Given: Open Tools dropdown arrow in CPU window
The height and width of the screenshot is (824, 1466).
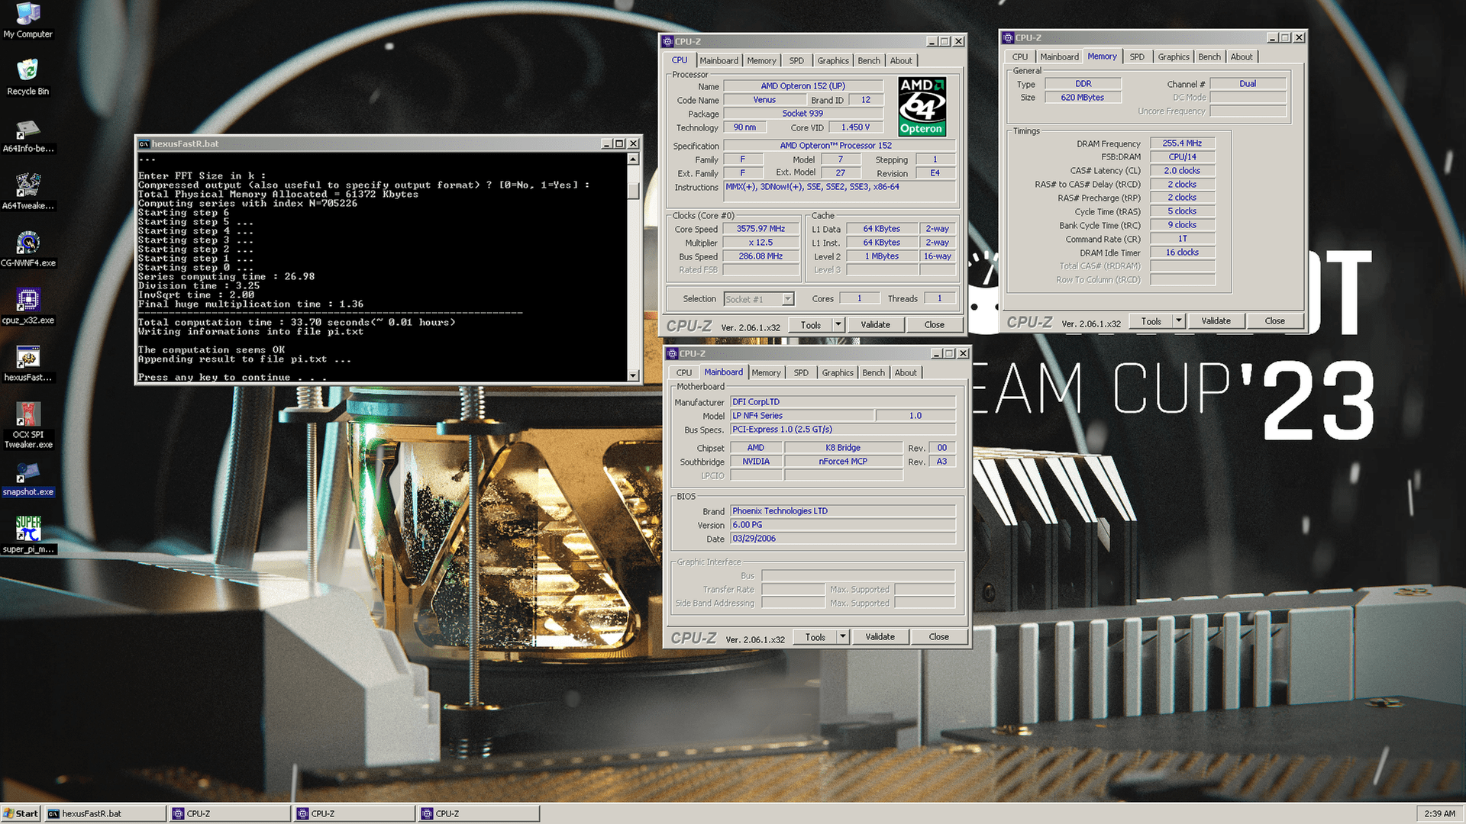Looking at the screenshot, I should click(x=838, y=325).
